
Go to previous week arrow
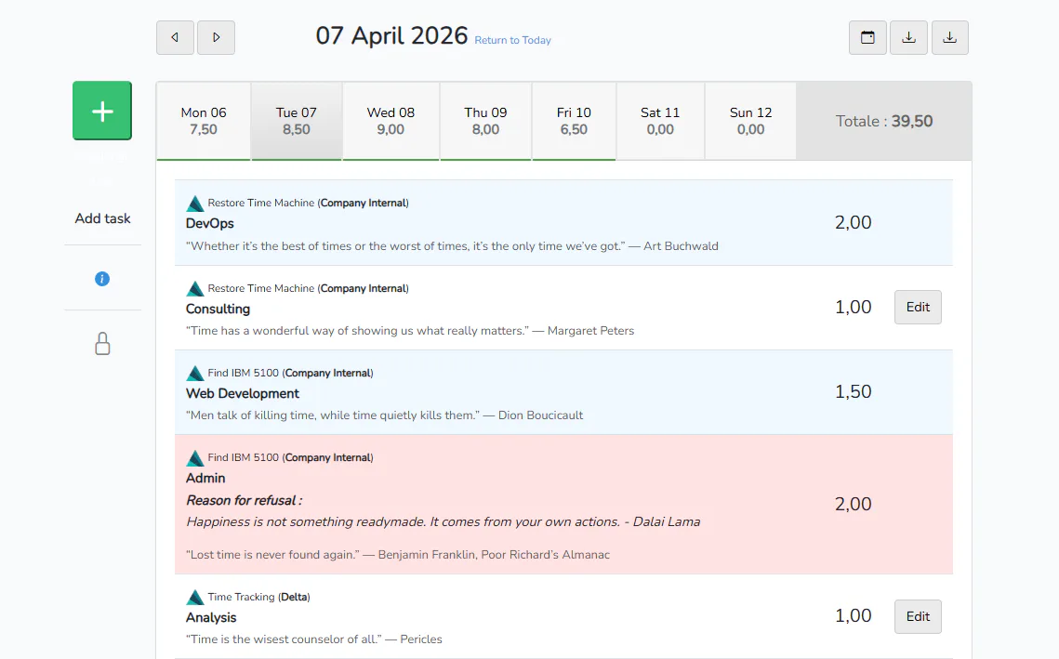[175, 38]
